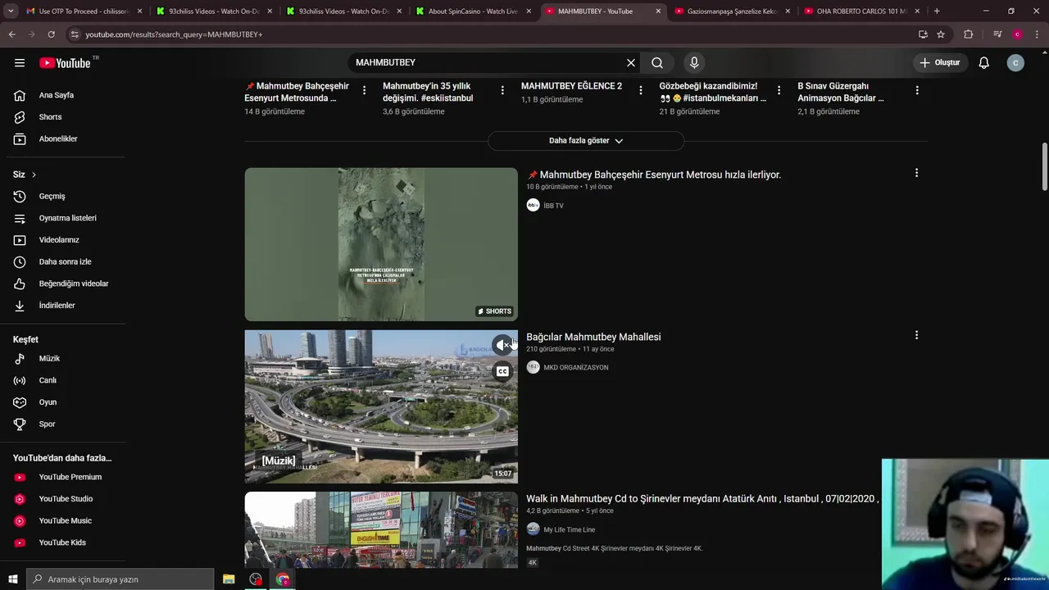Viewport: 1049px width, 590px height.
Task: Play the Bağcılar aerial thumbnail
Action: (x=381, y=406)
